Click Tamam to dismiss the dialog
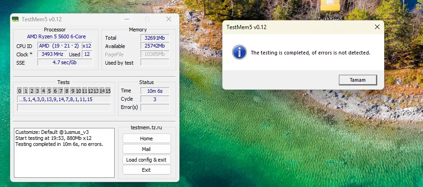Screen dimensions: 423x187 pos(358,80)
